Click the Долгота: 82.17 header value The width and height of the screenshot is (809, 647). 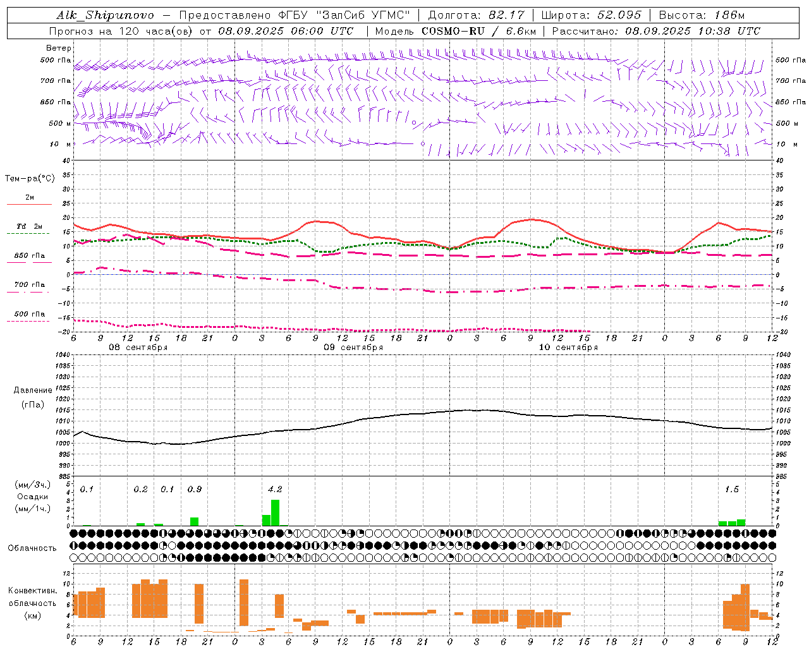click(476, 15)
